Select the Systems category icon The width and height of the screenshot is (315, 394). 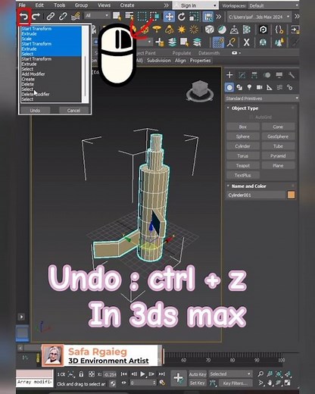coord(289,87)
